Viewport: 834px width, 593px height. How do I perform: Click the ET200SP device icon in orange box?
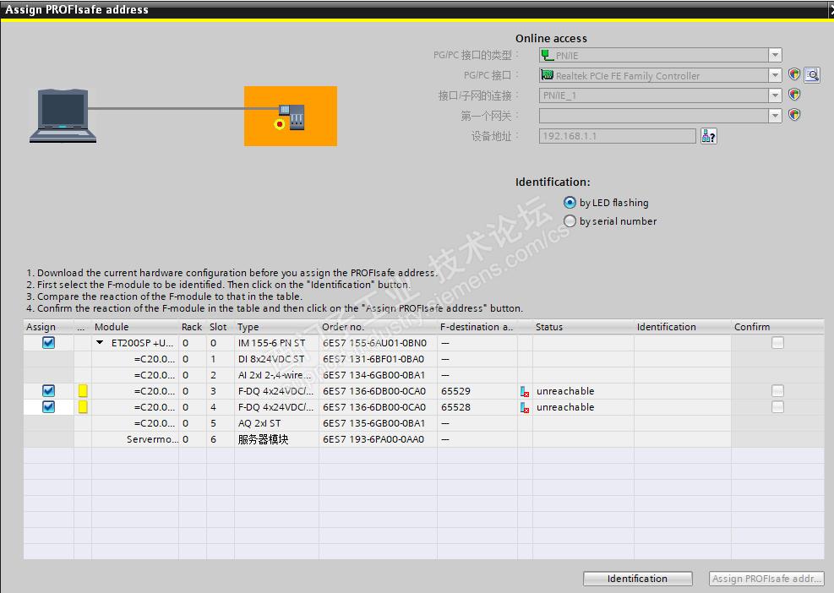[x=292, y=117]
